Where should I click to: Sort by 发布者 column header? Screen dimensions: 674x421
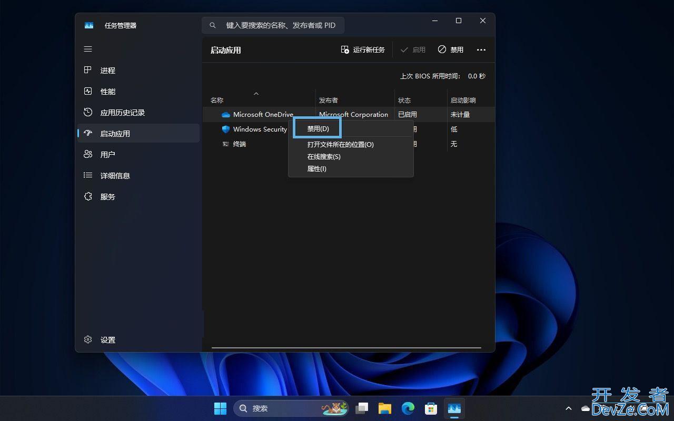pos(355,99)
